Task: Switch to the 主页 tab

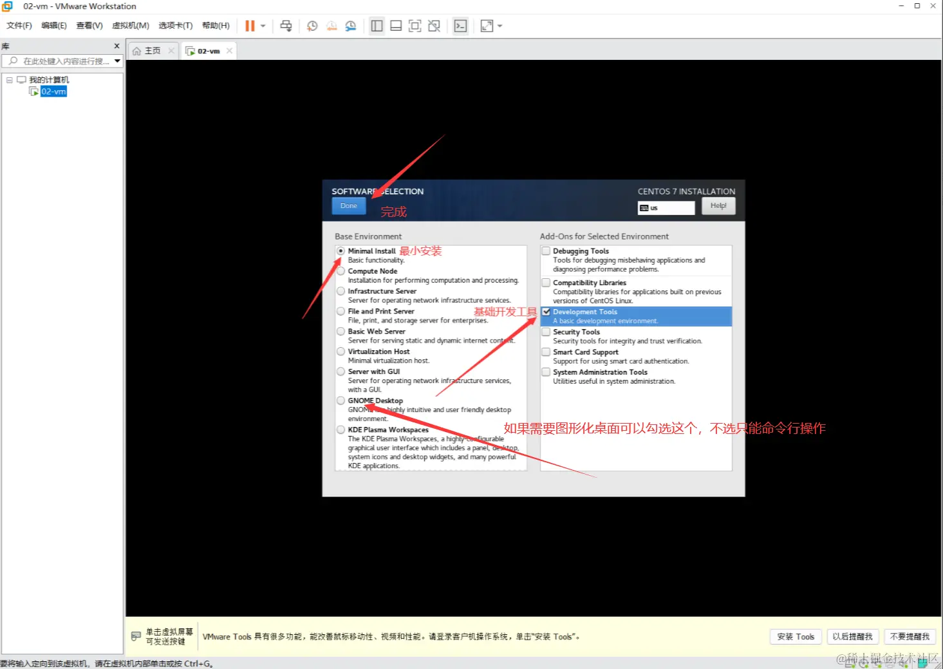Action: pyautogui.click(x=153, y=51)
